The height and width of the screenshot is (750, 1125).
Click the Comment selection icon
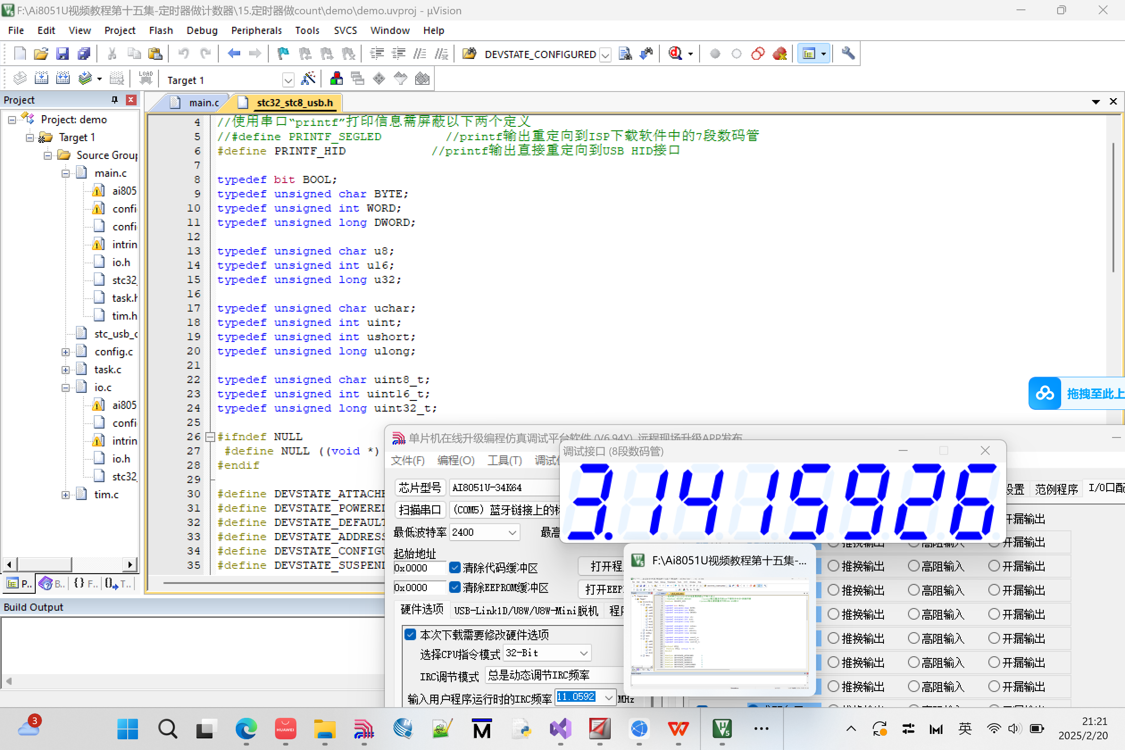(420, 54)
